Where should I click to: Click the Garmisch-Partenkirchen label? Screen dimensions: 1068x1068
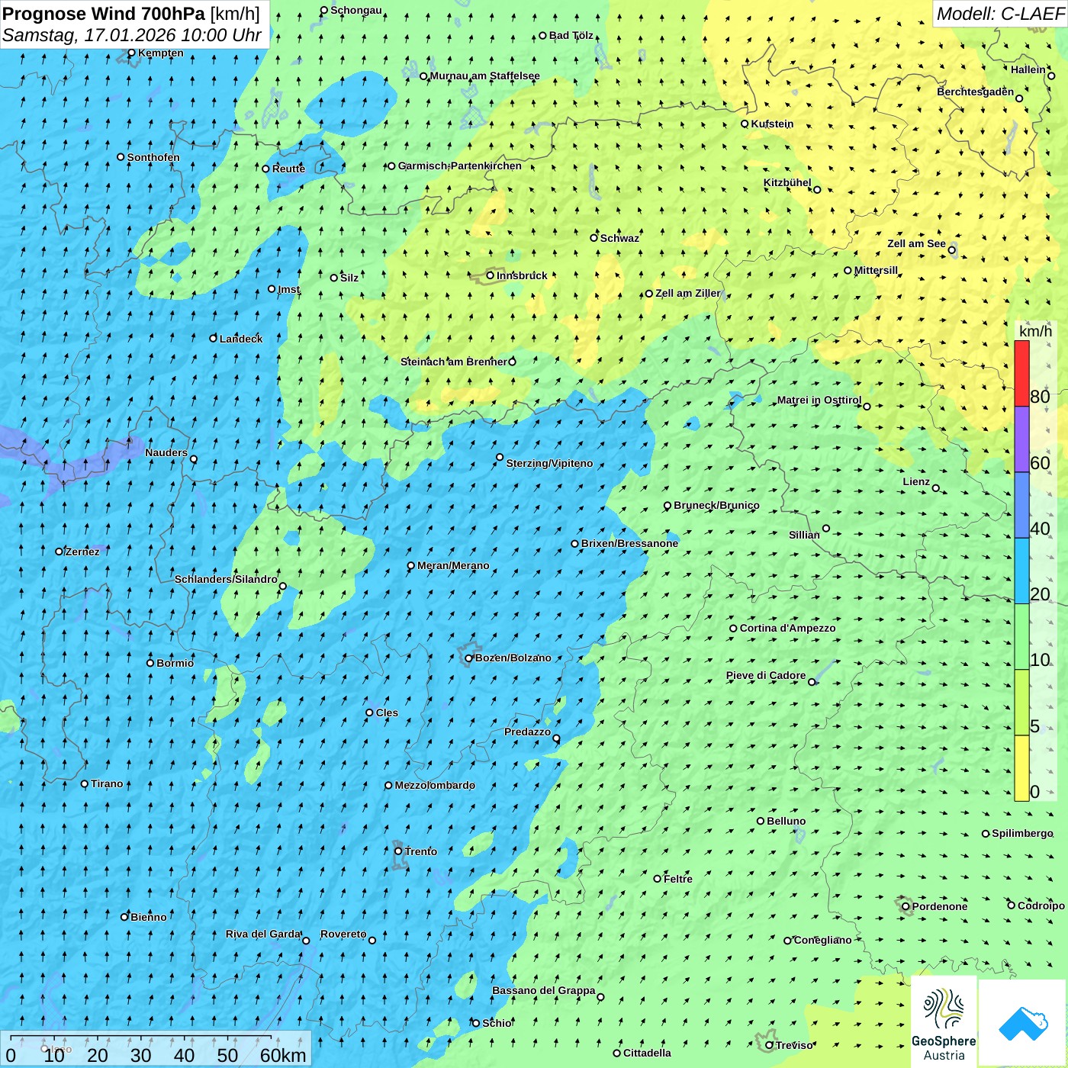(x=459, y=166)
